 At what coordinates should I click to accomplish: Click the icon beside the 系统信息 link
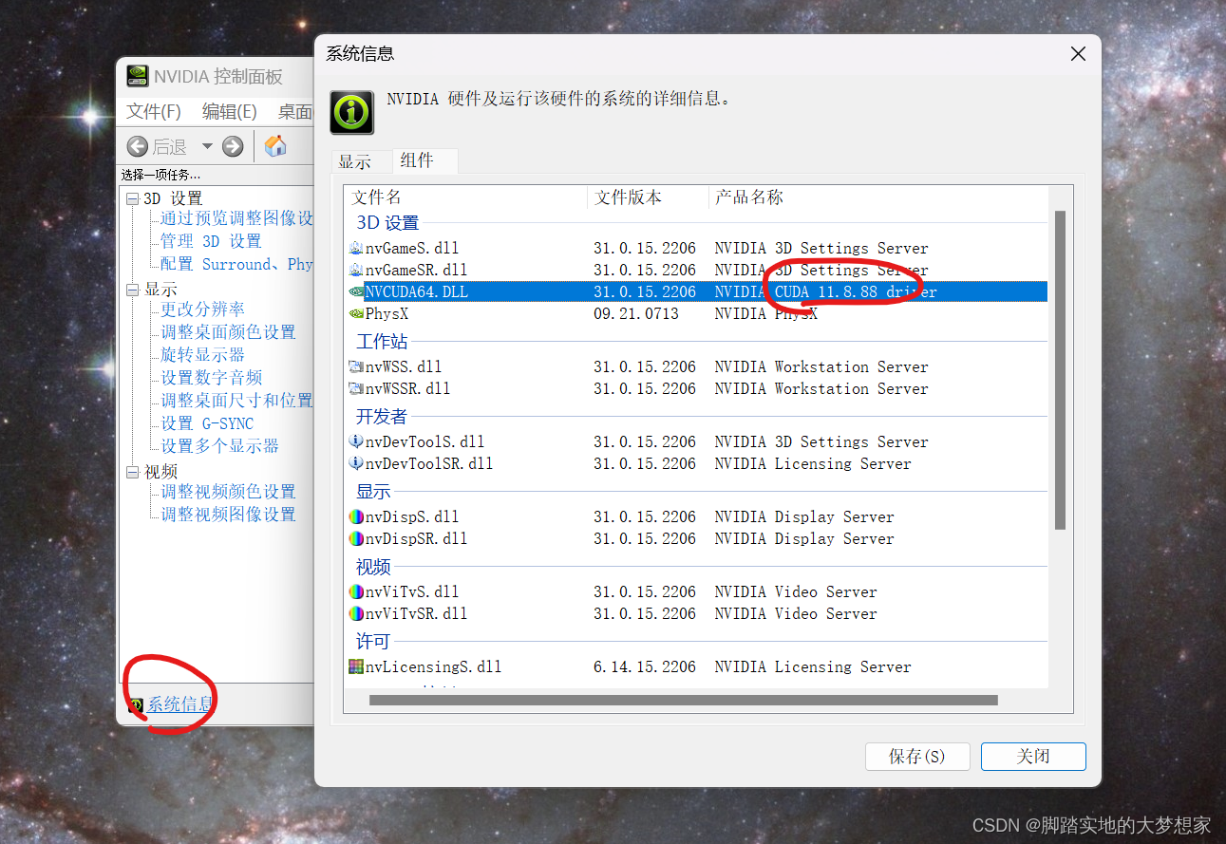pyautogui.click(x=136, y=704)
